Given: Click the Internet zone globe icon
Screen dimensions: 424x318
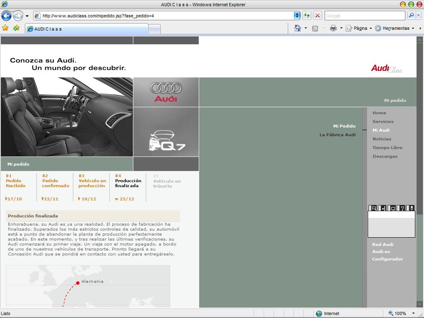Looking at the screenshot, I should tap(319, 313).
